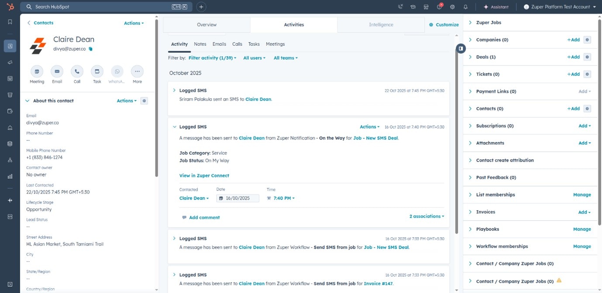
Task: Open About this contact settings gear
Action: coord(144,101)
